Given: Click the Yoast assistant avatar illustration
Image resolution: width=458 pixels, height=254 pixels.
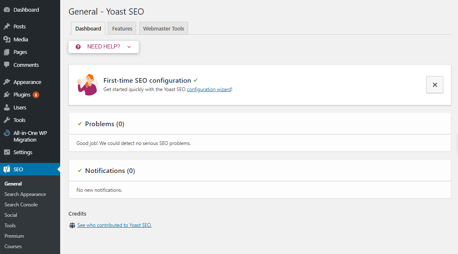Looking at the screenshot, I should pos(87,85).
